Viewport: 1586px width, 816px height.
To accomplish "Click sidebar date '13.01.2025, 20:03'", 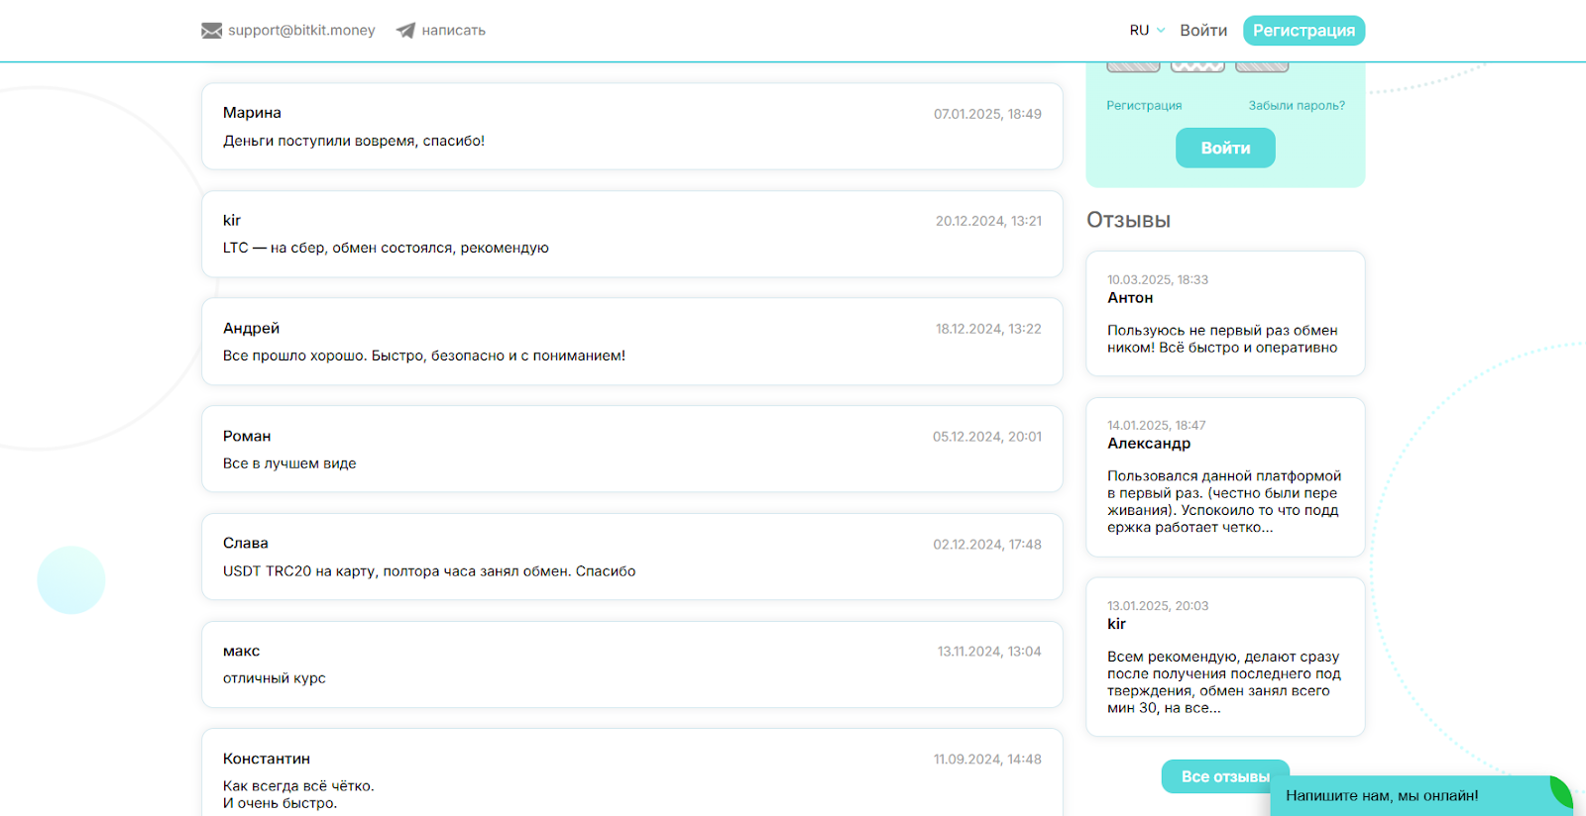I will [1158, 606].
